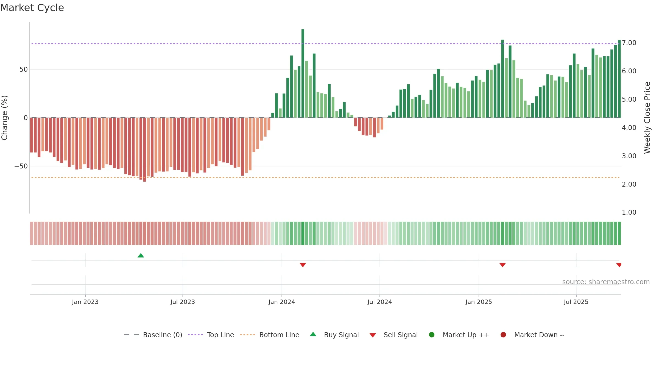Click the 4.00 price tick label

coord(629,128)
